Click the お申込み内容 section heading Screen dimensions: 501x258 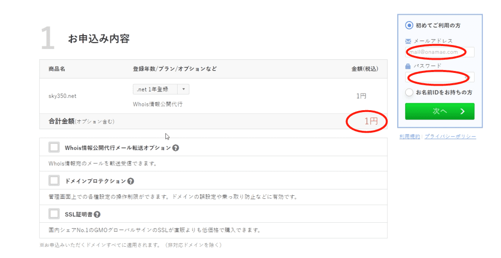click(x=98, y=39)
